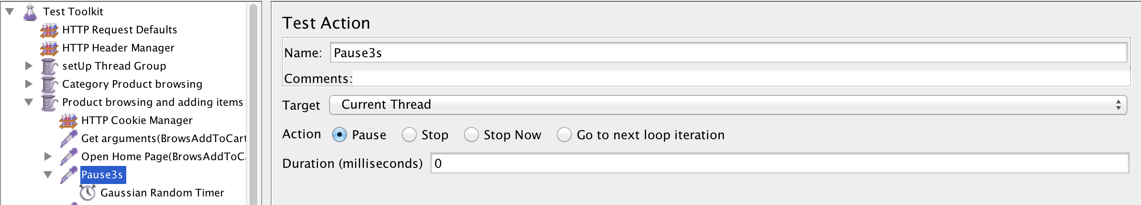Open the Target Current Thread dropdown
The height and width of the screenshot is (205, 1141).
[728, 105]
